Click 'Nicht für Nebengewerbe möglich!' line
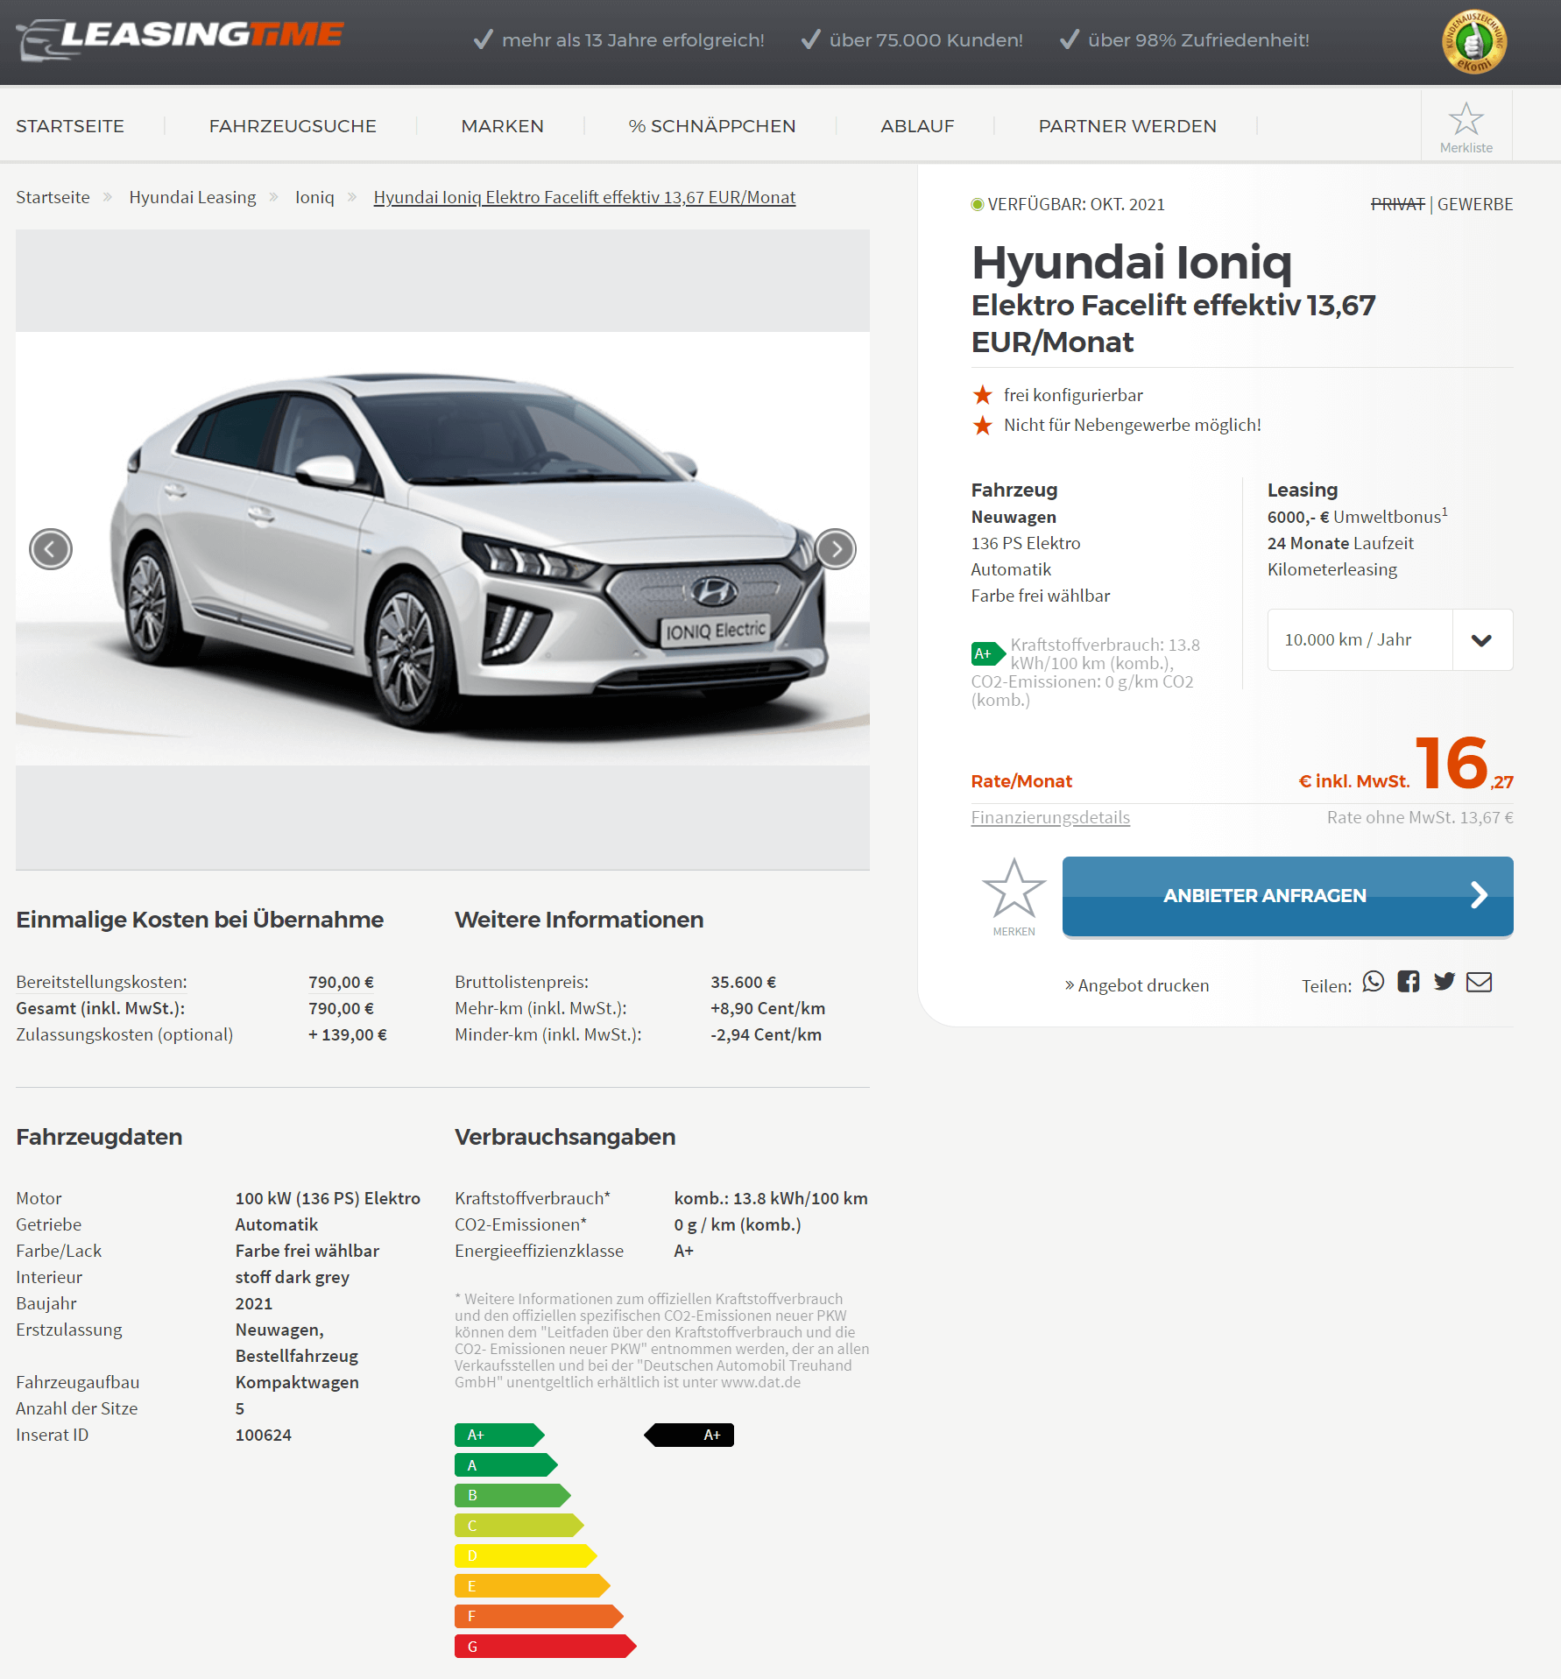 click(x=1132, y=425)
